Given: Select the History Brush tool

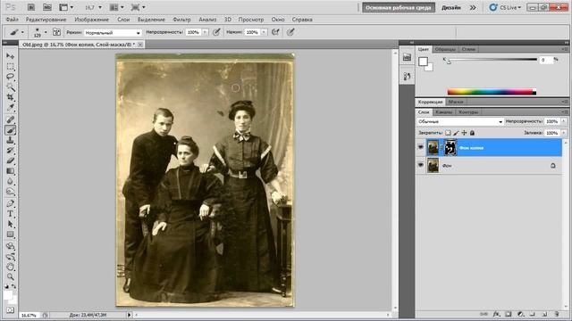Looking at the screenshot, I should tap(10, 151).
